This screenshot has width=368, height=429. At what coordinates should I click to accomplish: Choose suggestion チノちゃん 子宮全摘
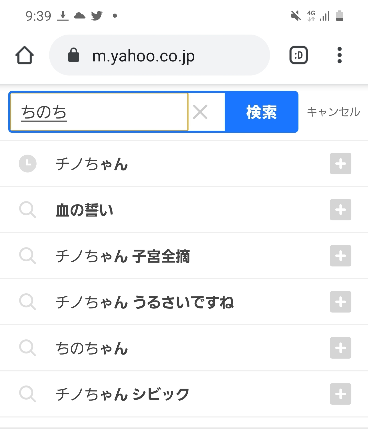pyautogui.click(x=123, y=256)
